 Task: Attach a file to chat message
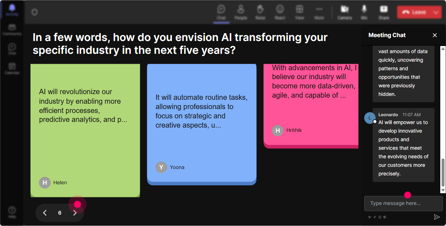pyautogui.click(x=375, y=217)
